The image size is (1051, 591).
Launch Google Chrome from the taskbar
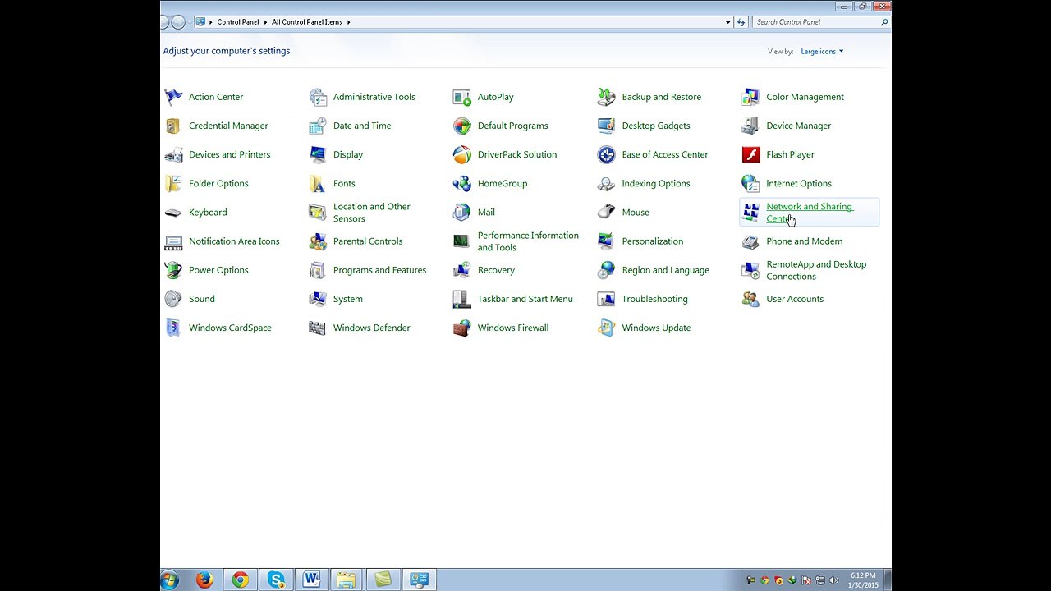point(240,580)
